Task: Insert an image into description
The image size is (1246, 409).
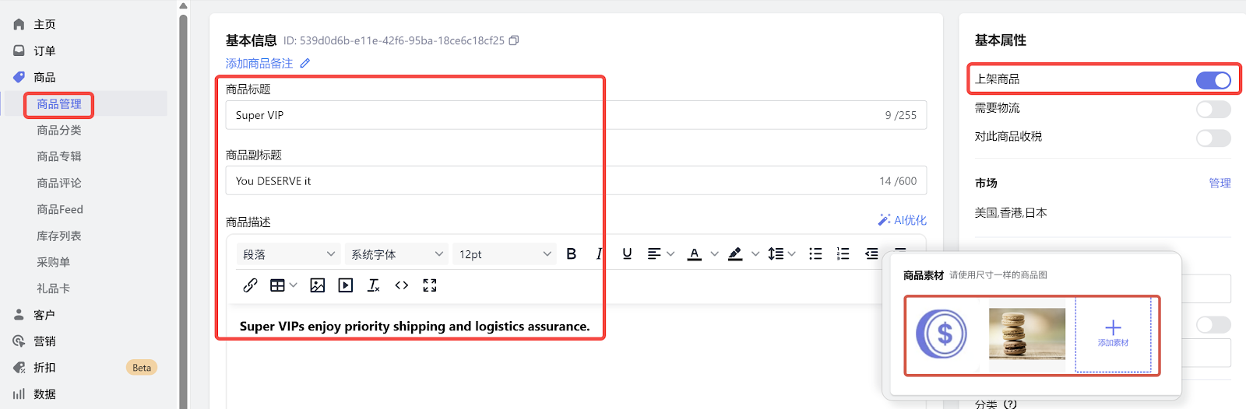Action: pos(318,285)
